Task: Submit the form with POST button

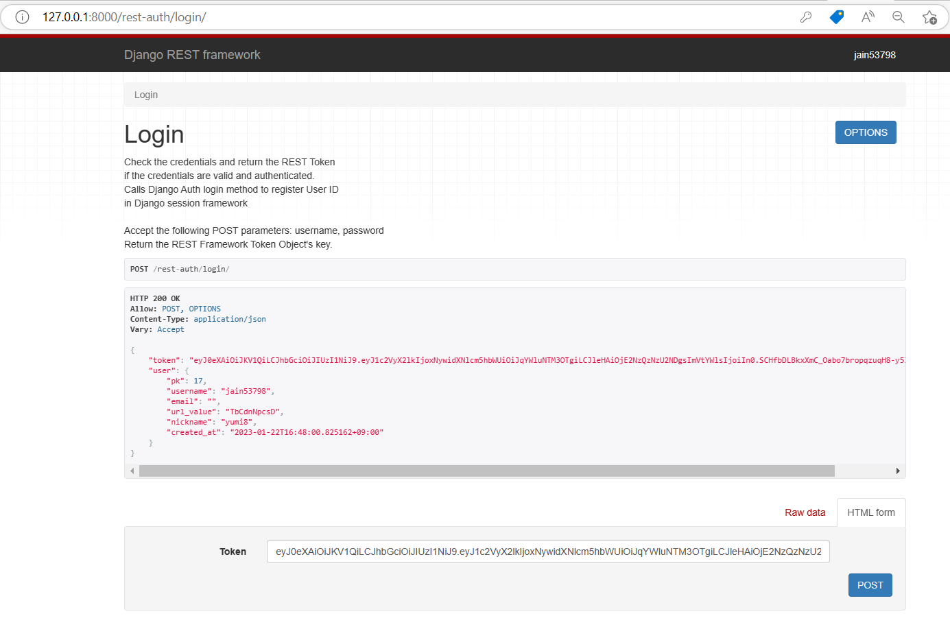Action: (x=870, y=585)
